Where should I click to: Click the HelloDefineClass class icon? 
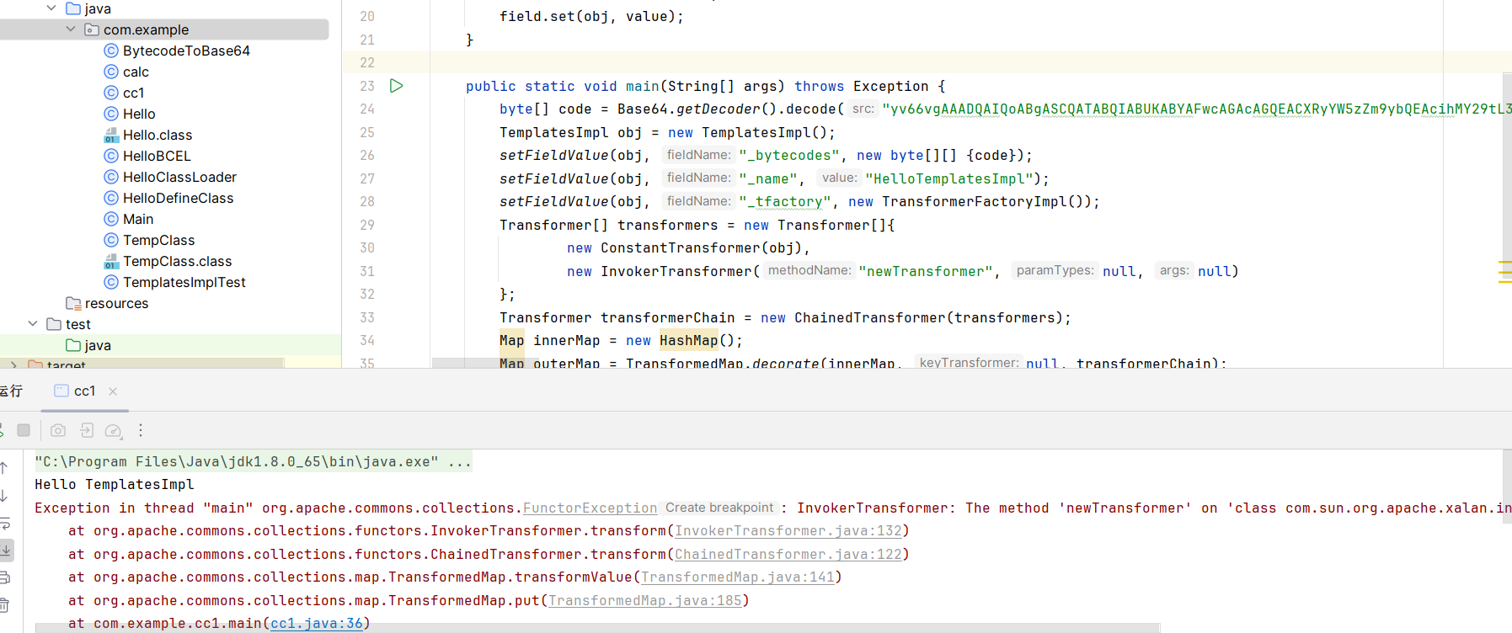coord(111,198)
